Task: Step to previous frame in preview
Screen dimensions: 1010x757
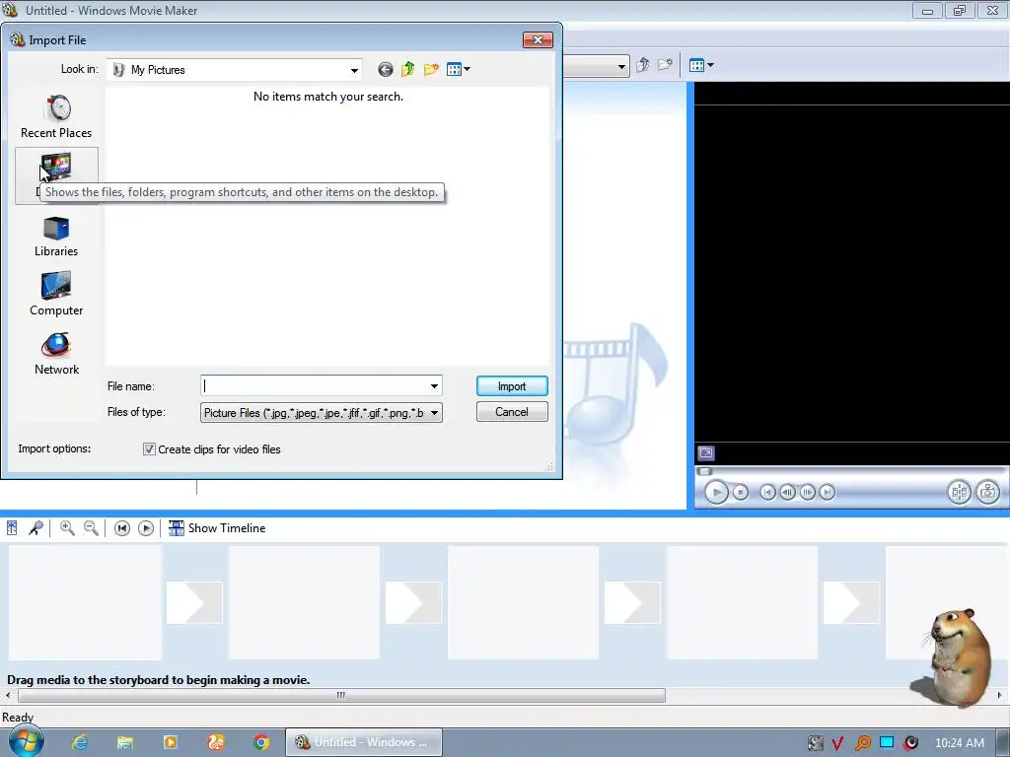Action: coord(787,493)
